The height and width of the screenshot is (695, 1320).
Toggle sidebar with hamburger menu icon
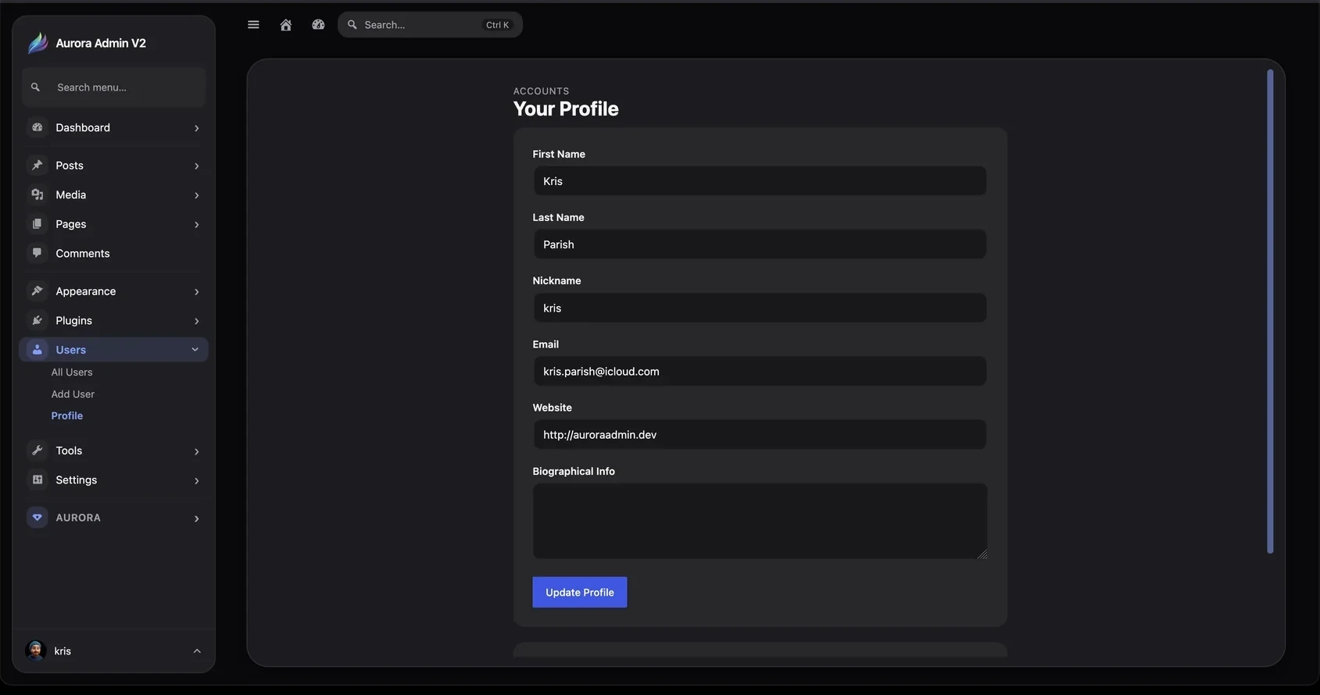pos(253,25)
